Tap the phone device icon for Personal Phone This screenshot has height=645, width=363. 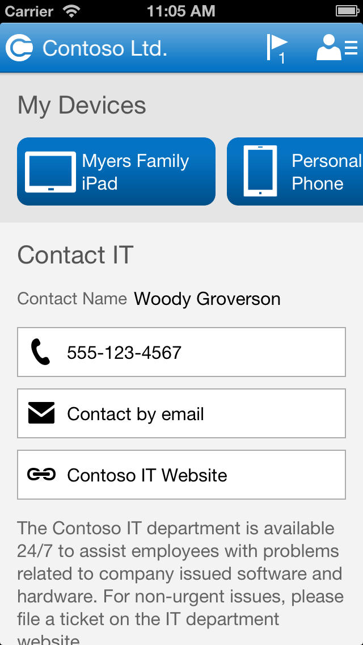260,171
